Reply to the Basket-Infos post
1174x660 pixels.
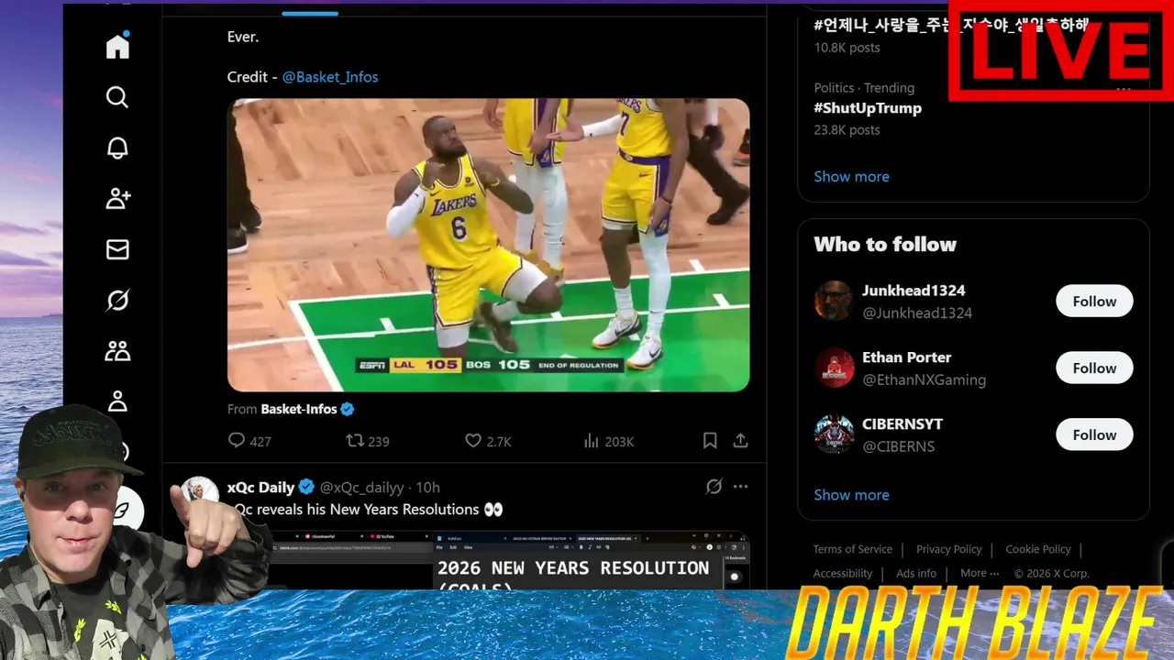pyautogui.click(x=249, y=441)
